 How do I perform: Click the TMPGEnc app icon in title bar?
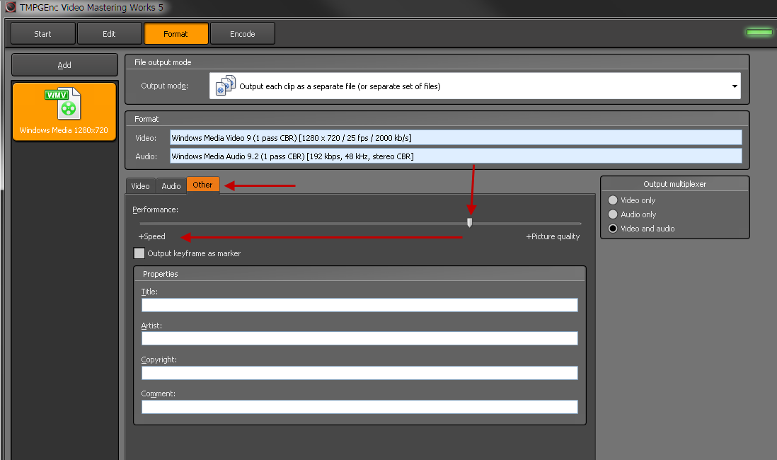point(10,8)
